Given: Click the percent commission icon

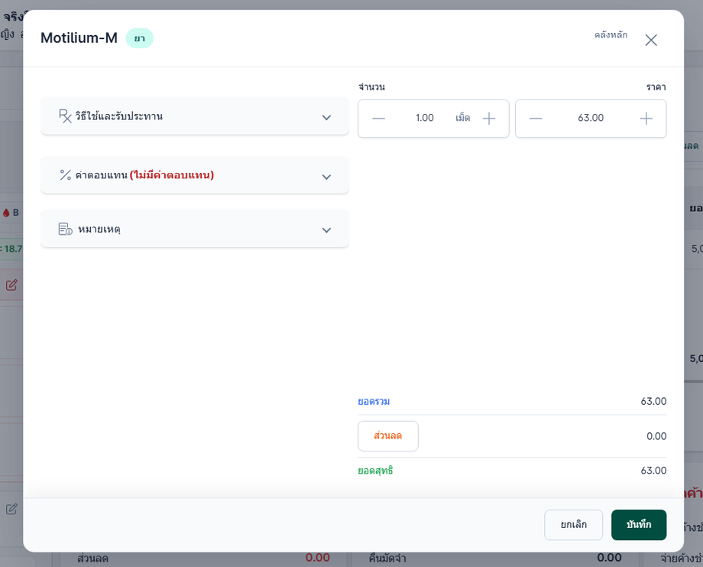Looking at the screenshot, I should click(x=66, y=175).
